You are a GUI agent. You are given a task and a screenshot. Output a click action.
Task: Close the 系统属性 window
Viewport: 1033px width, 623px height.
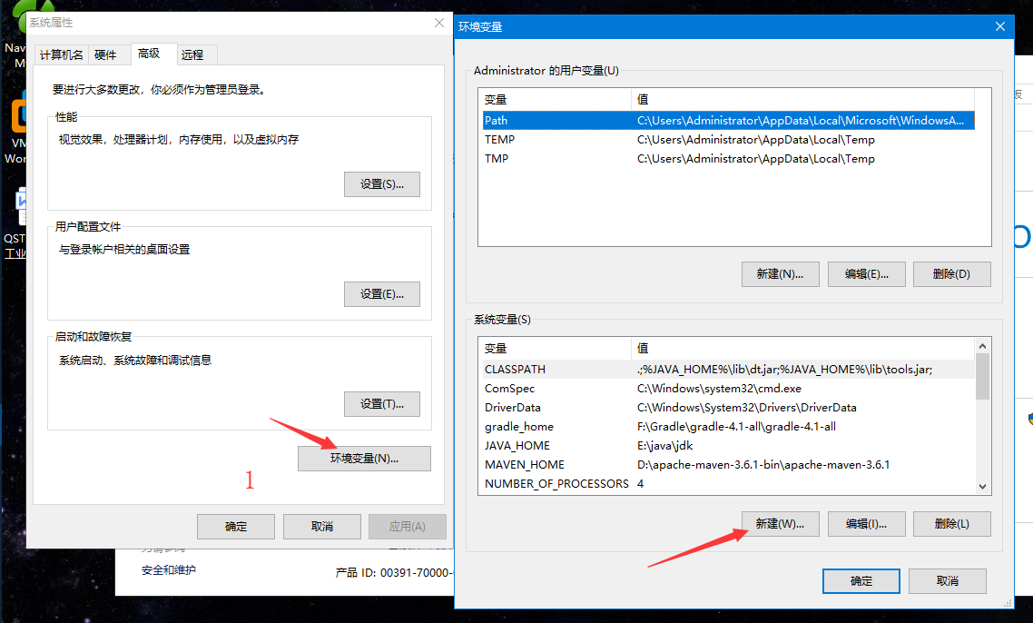(438, 23)
